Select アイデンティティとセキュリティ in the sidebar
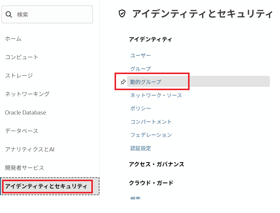This screenshot has height=213, width=280. point(46,187)
